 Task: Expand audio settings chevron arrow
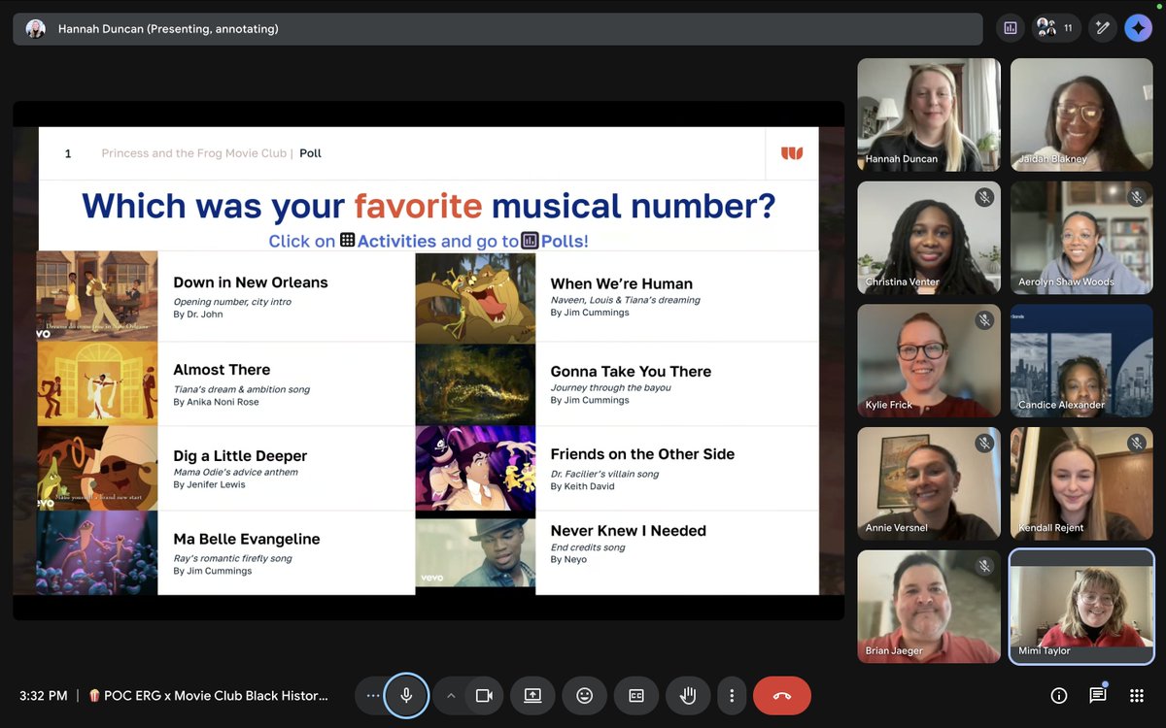click(x=451, y=695)
